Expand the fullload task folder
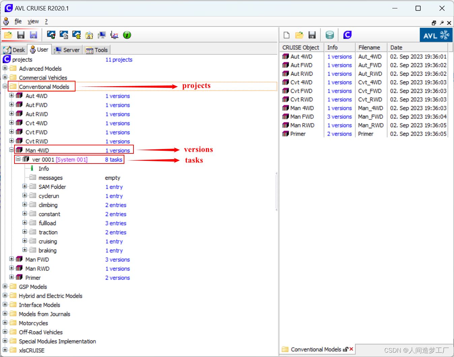454x357 pixels. click(25, 223)
